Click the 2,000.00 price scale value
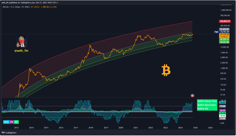This screenshot has width=236, height=136. click(x=224, y=63)
